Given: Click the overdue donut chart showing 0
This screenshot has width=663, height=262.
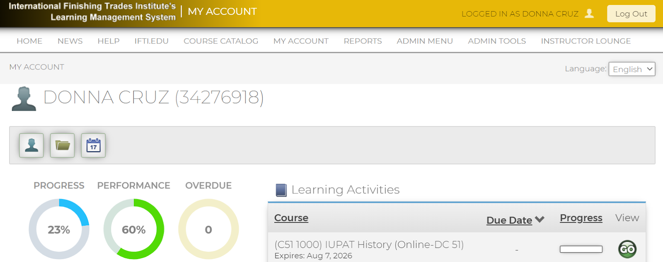Looking at the screenshot, I should point(208,229).
